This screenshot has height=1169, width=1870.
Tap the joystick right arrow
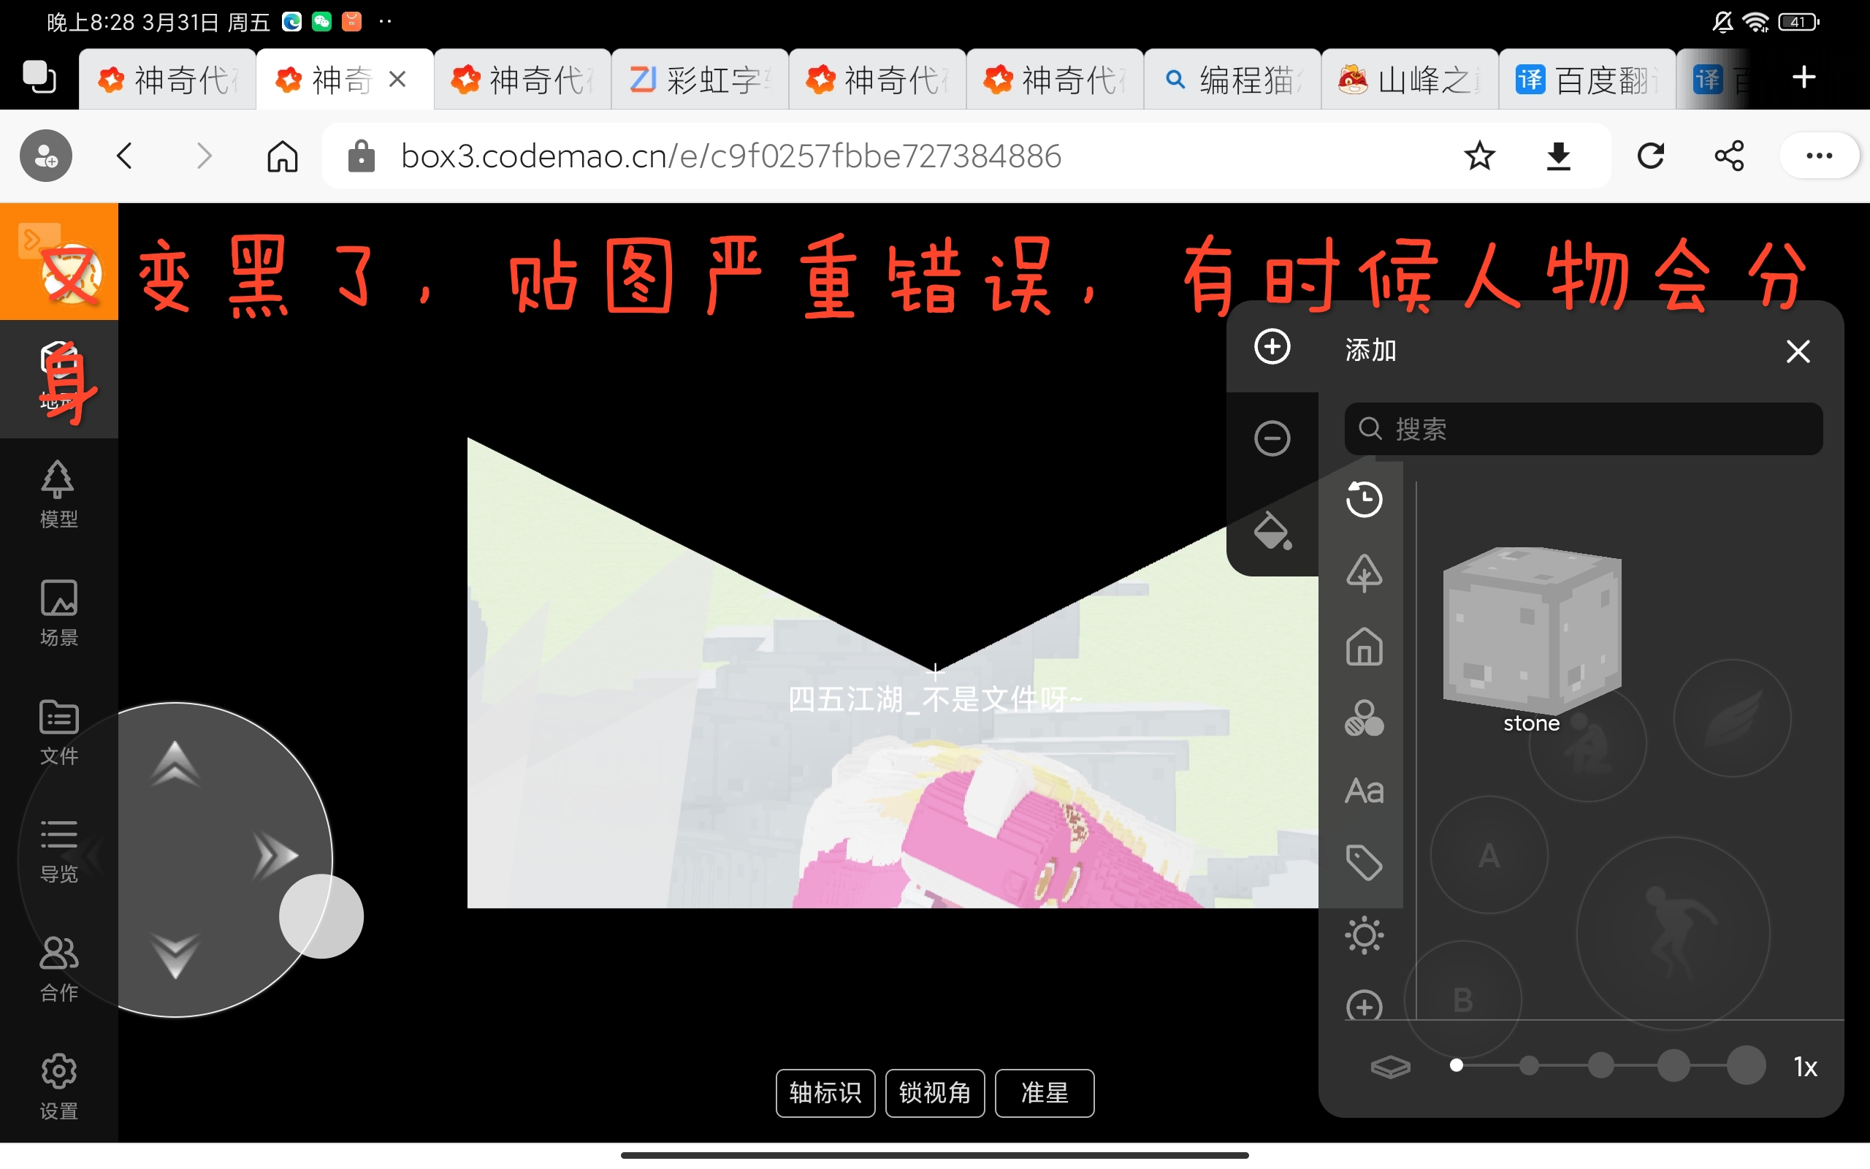(276, 856)
